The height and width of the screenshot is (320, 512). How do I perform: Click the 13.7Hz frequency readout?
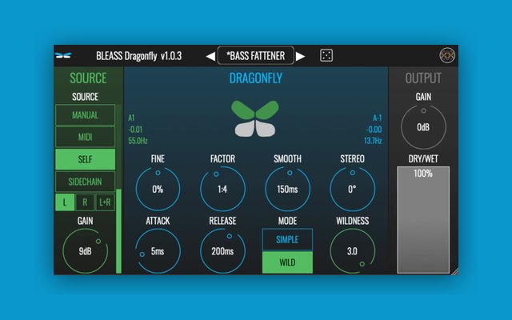(x=373, y=141)
